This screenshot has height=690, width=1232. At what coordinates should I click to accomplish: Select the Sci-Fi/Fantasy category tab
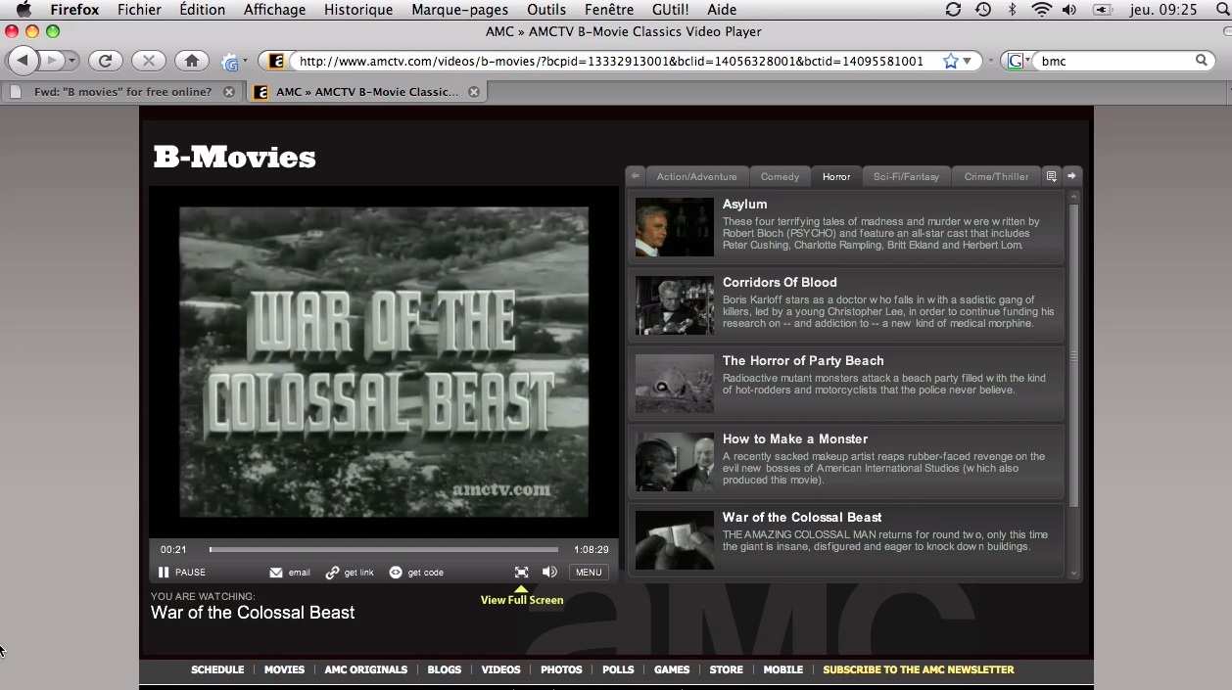click(906, 177)
